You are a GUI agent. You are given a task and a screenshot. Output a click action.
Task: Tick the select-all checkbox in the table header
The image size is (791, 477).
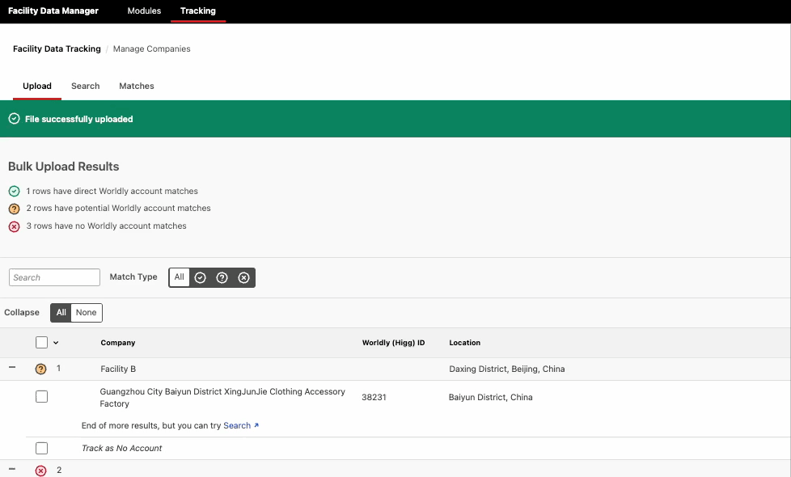41,342
